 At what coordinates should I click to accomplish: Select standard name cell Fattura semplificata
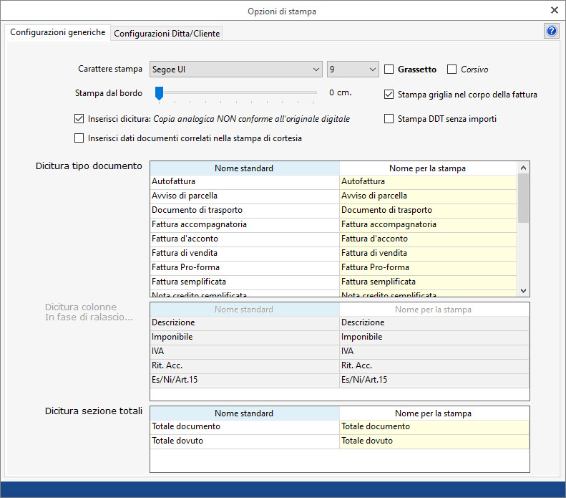tap(245, 282)
